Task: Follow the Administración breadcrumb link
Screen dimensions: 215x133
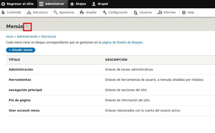Action: 27,37
